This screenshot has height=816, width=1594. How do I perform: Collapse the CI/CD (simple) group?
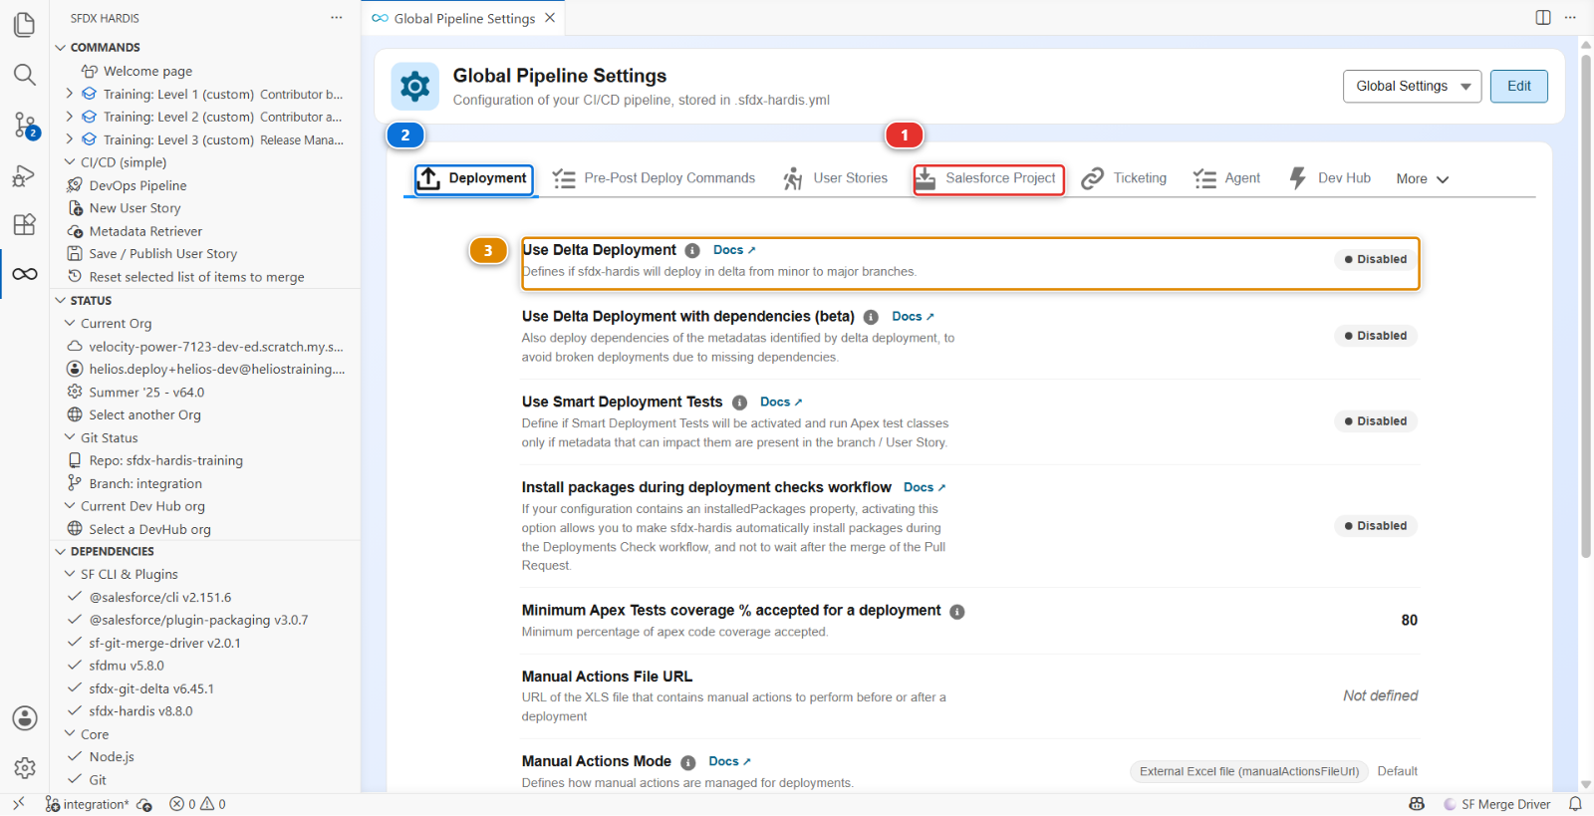[x=70, y=162]
